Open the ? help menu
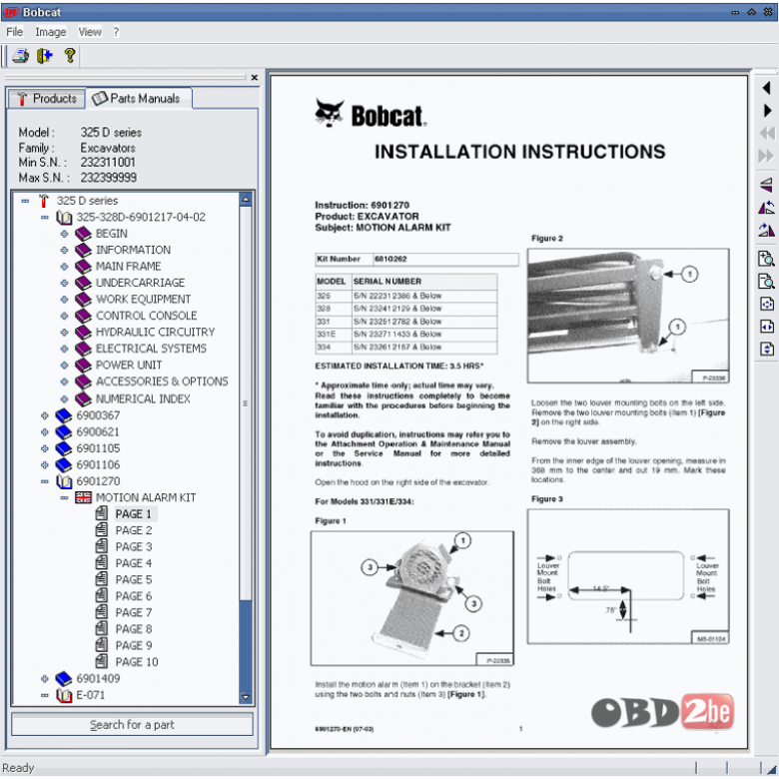779x779 pixels. click(x=116, y=32)
